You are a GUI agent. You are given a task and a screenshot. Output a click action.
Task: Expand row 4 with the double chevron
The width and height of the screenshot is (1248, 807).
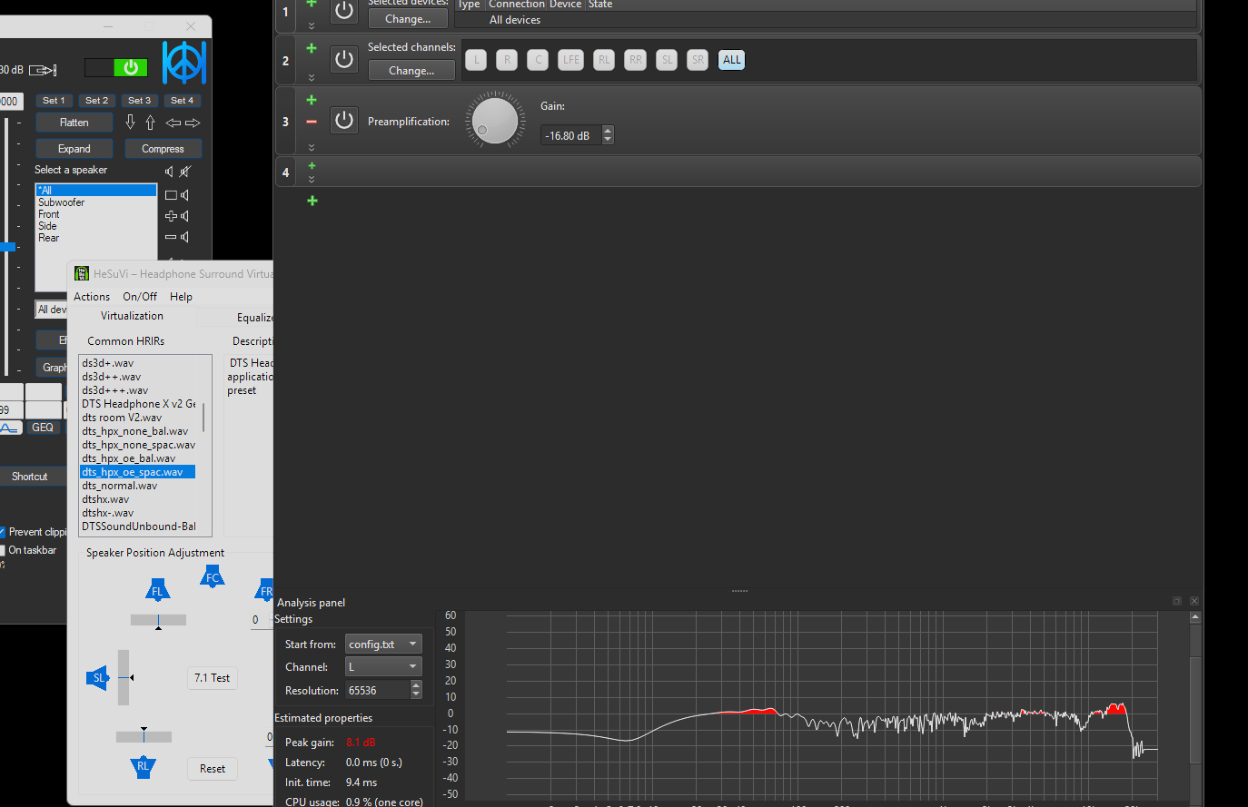[x=312, y=179]
